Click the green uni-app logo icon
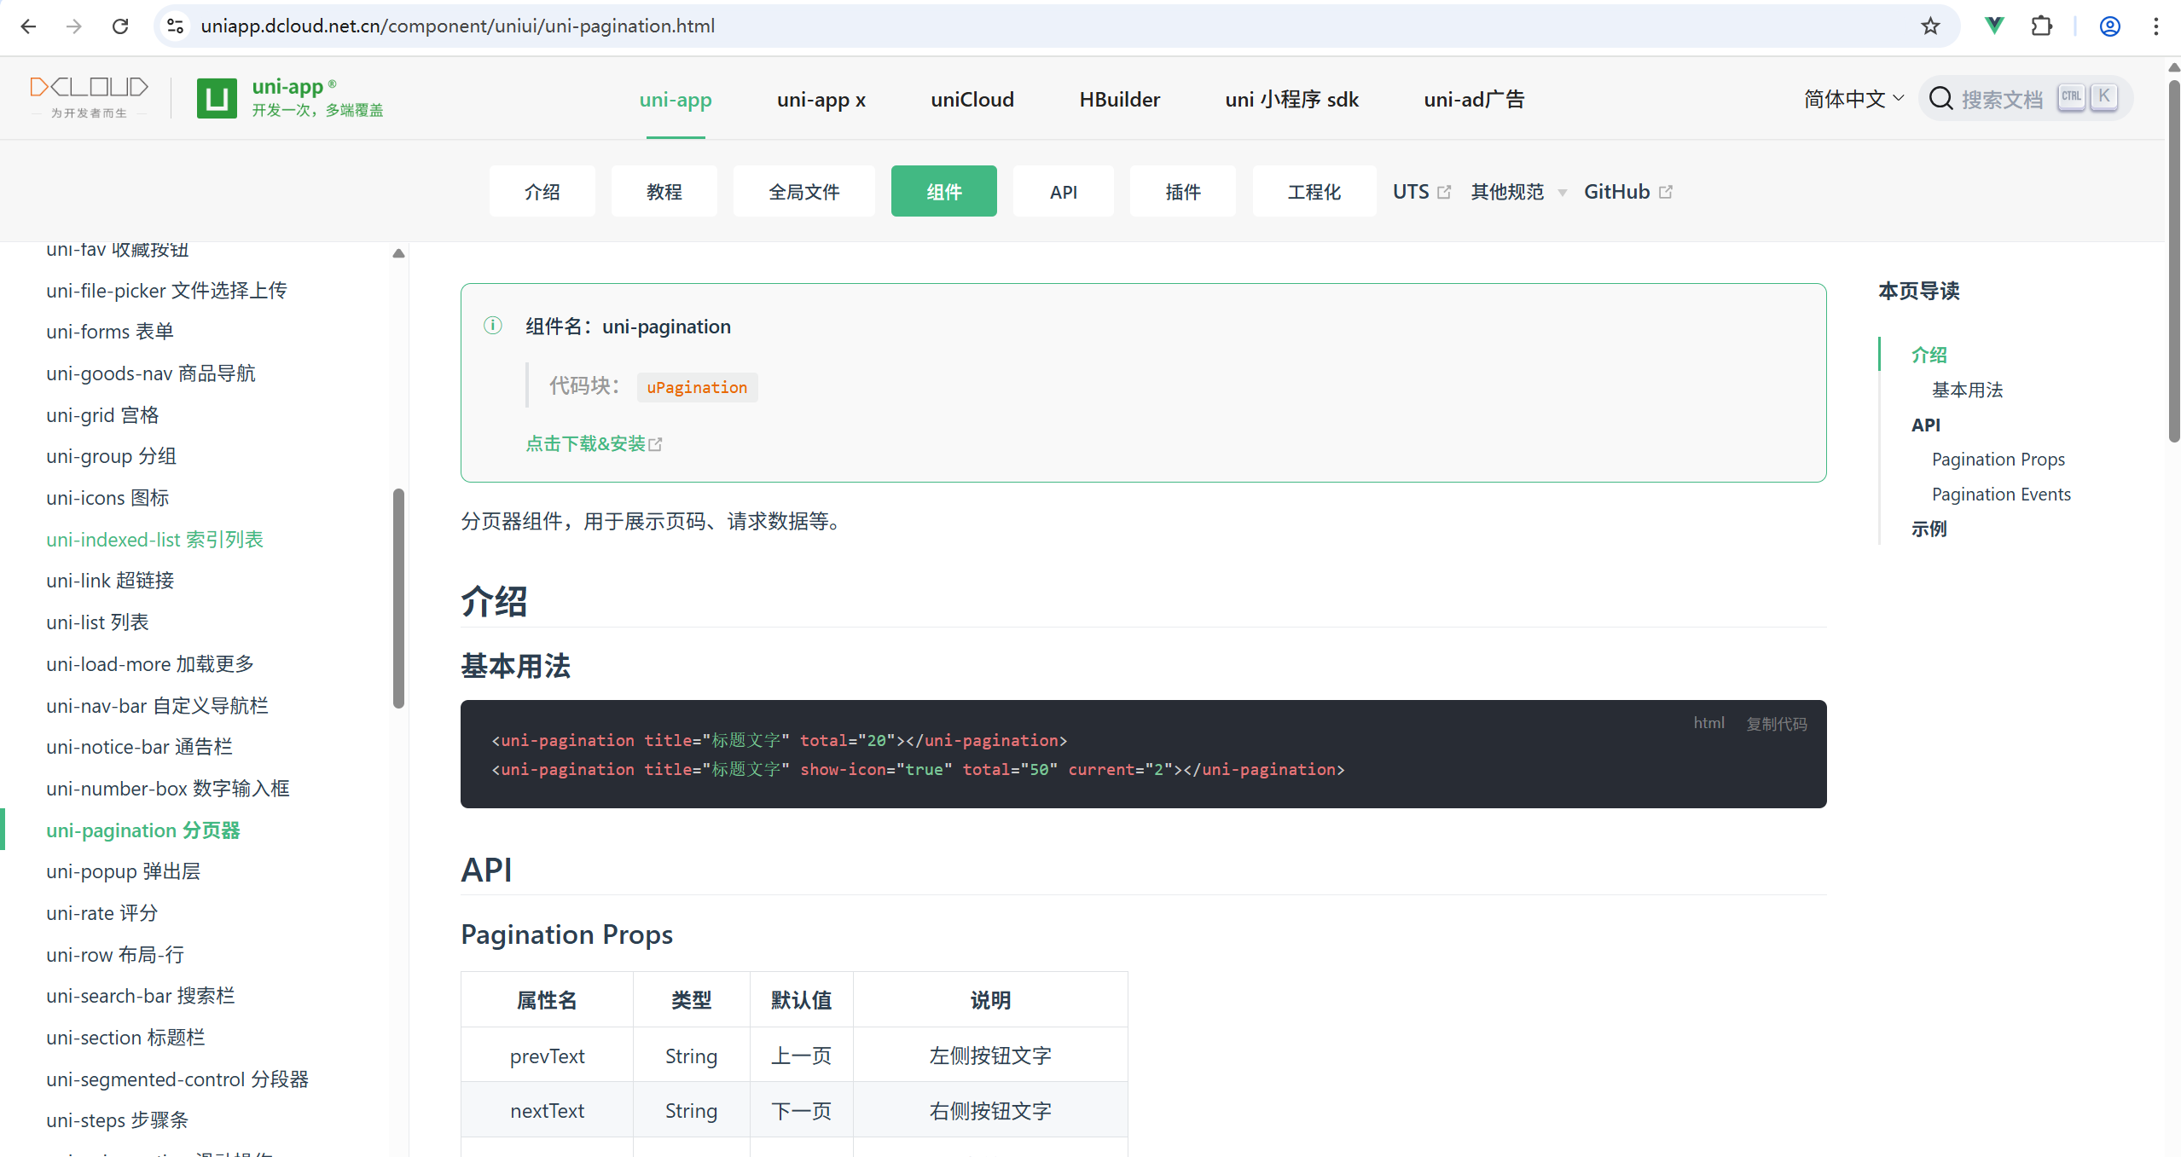This screenshot has width=2181, height=1157. (x=217, y=98)
